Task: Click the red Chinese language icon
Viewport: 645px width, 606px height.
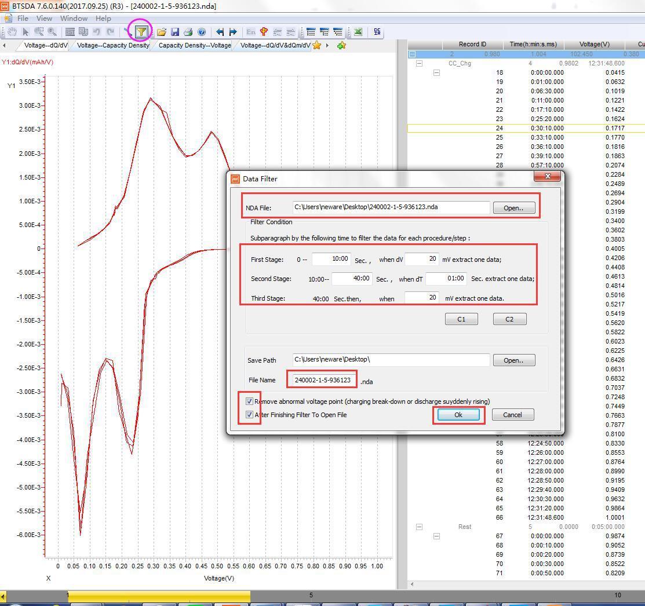Action: pyautogui.click(x=264, y=32)
